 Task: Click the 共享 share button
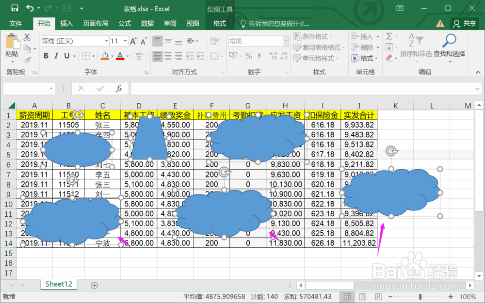click(x=465, y=23)
